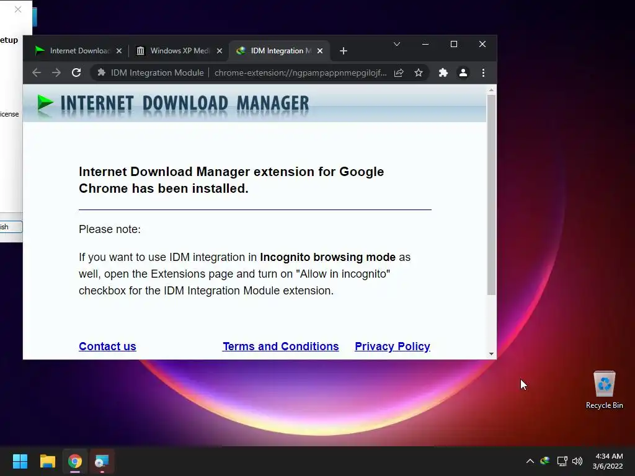635x476 pixels.
Task: Click the extension puzzle icon in address bar
Action: 101,73
